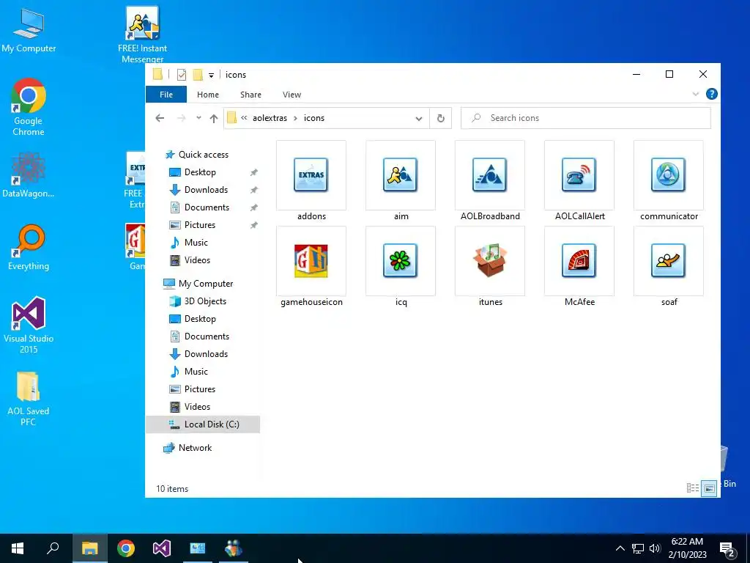Switch to details view layout icon
Viewport: 750px width, 563px height.
(x=693, y=487)
